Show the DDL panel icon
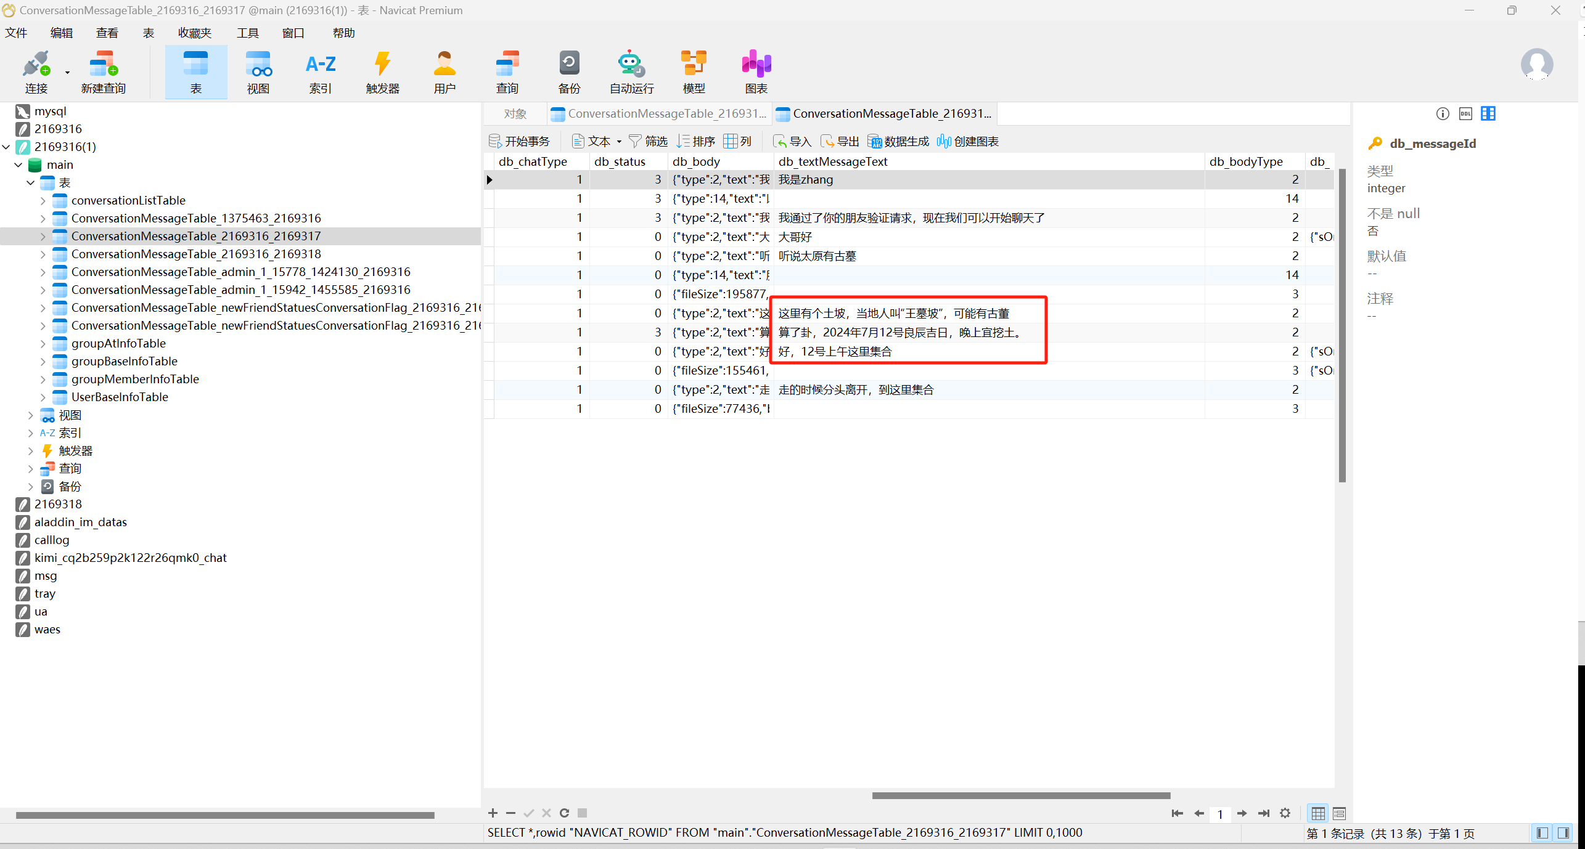1585x849 pixels. (1465, 113)
